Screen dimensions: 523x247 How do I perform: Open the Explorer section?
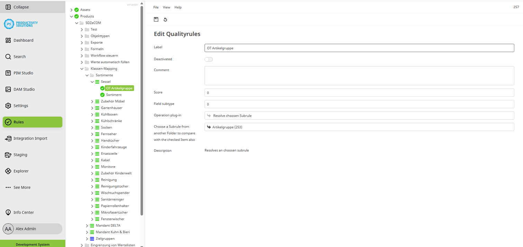pyautogui.click(x=21, y=171)
